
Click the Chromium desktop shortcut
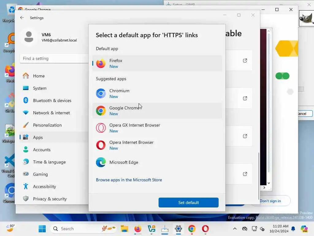pos(9,193)
